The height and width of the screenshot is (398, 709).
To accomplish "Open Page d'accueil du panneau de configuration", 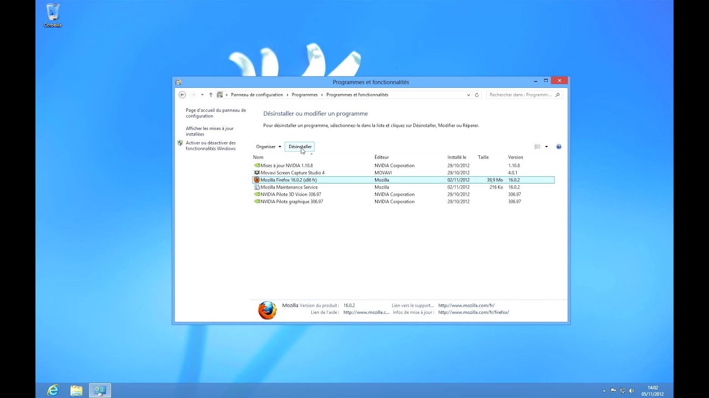I will coord(216,113).
